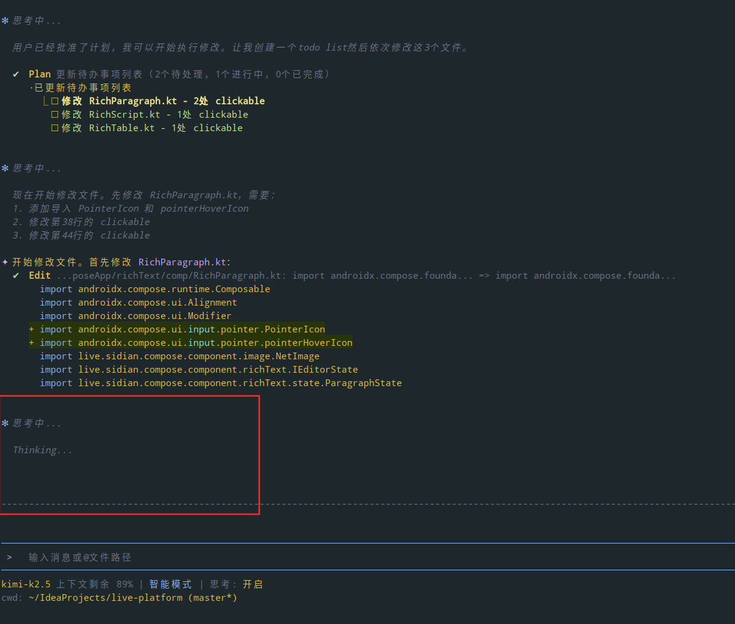Click the green checkmark before Plan

coord(16,74)
